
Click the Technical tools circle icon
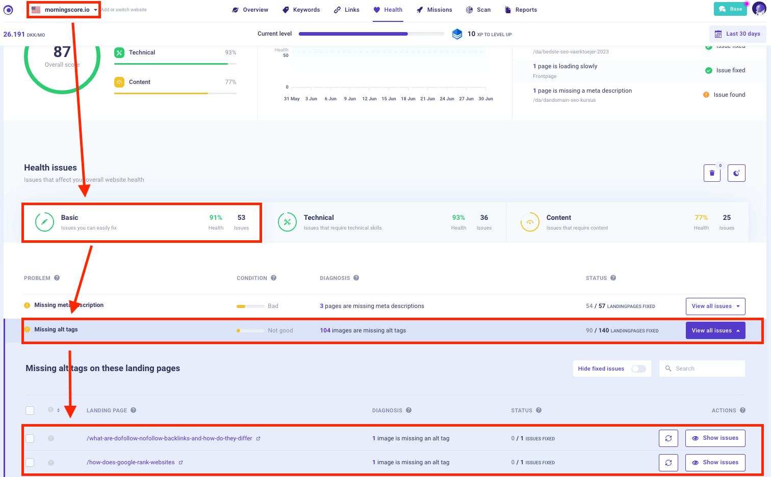coord(287,222)
